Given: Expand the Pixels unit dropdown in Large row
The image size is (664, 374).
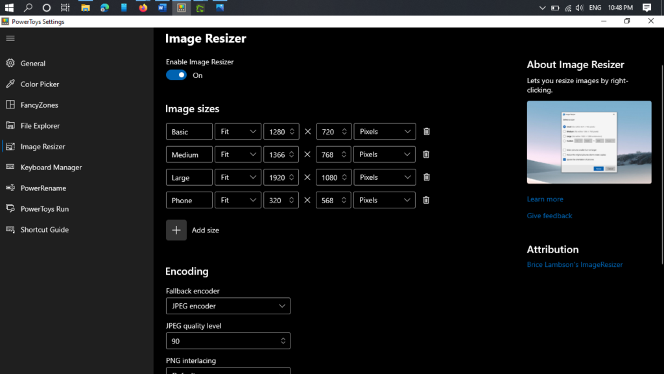Looking at the screenshot, I should [385, 177].
